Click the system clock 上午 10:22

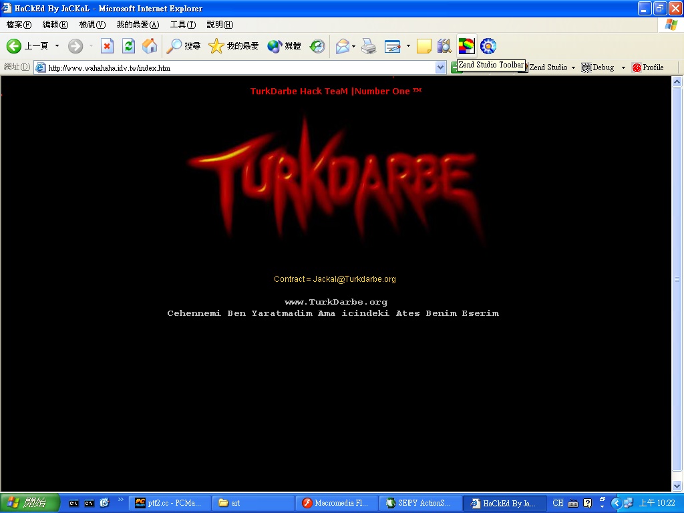[657, 503]
